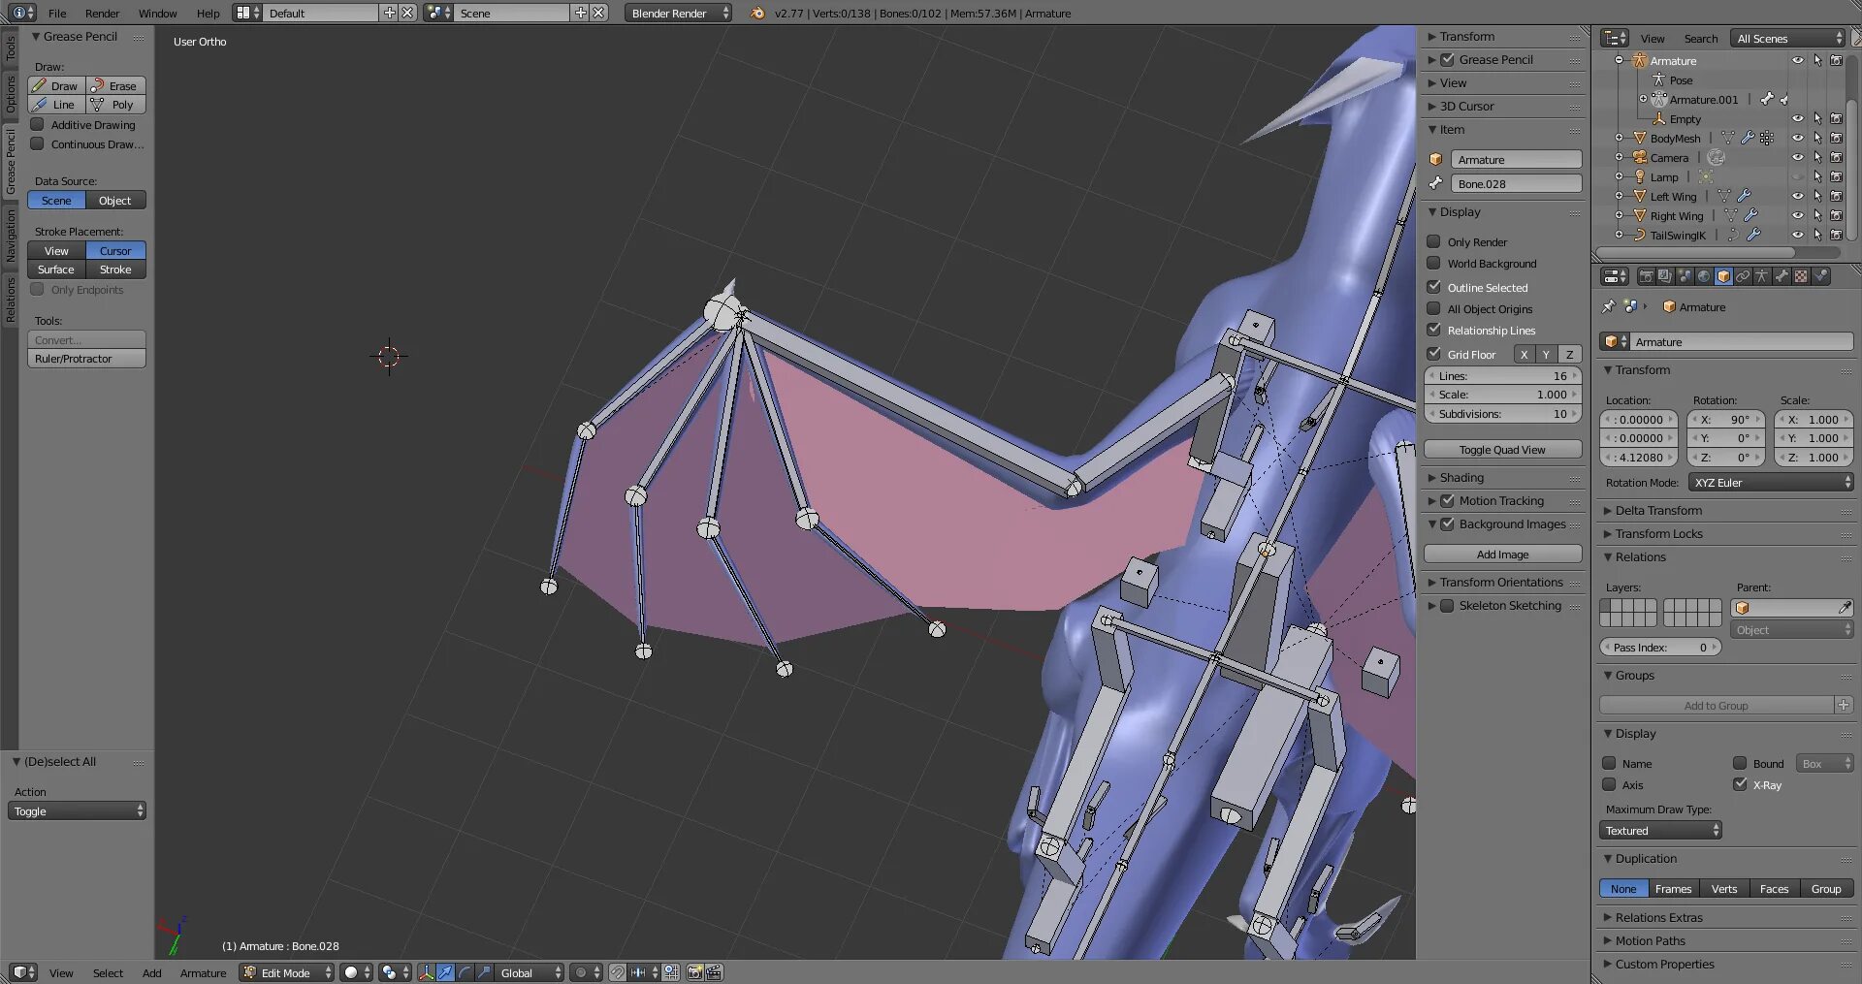This screenshot has width=1862, height=984.
Task: Set stroke placement to Surface
Action: click(56, 270)
